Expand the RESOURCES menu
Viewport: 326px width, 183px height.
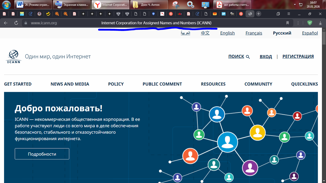[x=213, y=84]
